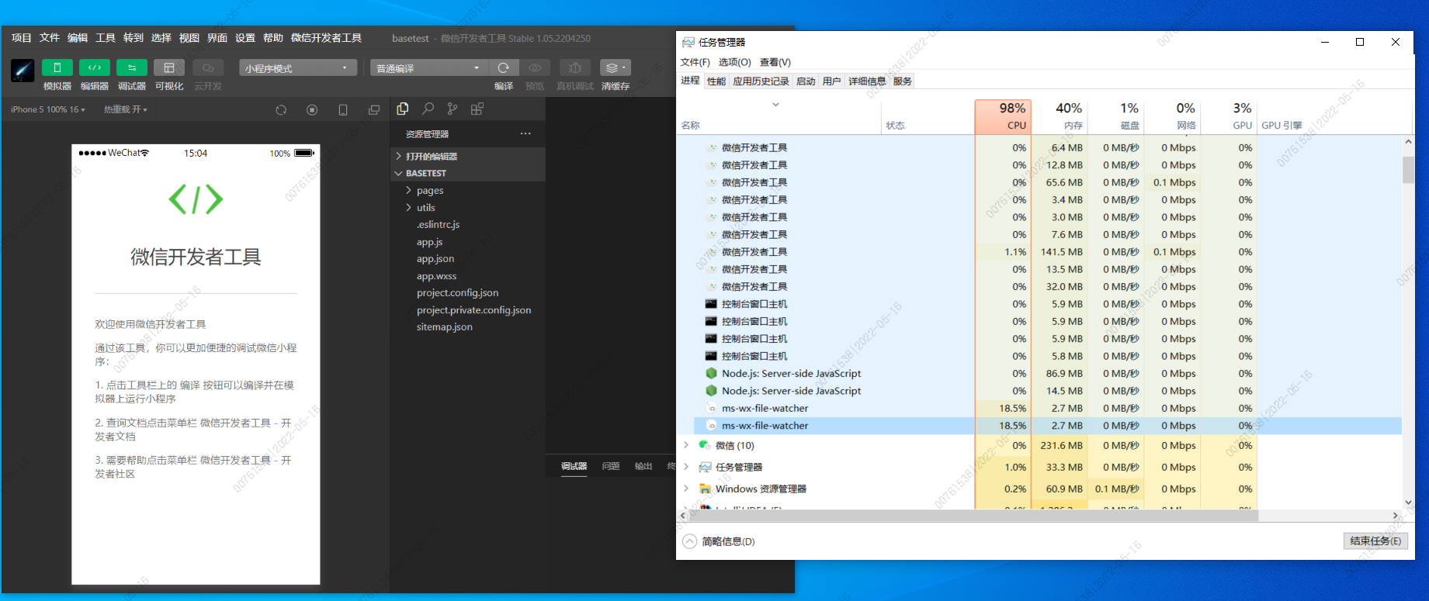Toggle the 模拟器 simulator panel button
This screenshot has width=1429, height=601.
[57, 67]
